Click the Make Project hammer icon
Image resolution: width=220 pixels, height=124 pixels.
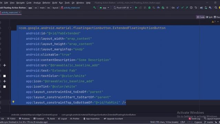click(95, 8)
